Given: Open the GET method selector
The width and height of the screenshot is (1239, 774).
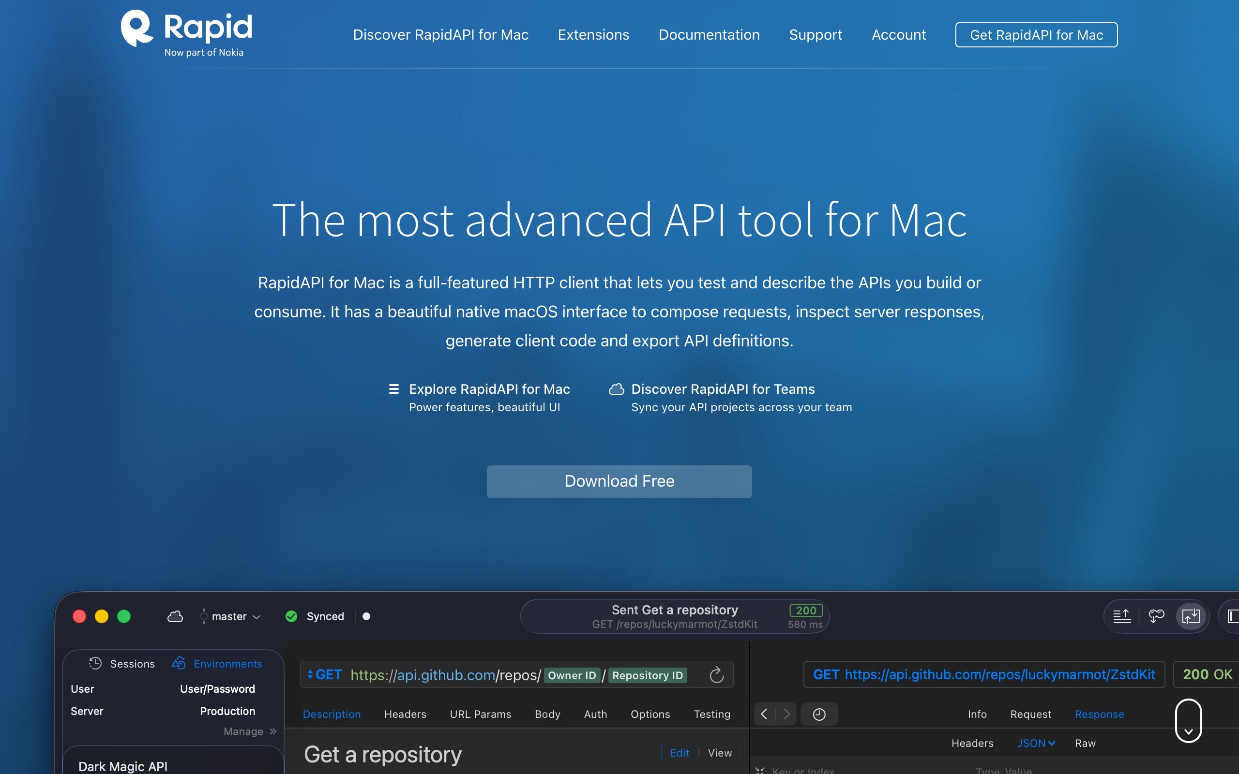Looking at the screenshot, I should 325,675.
